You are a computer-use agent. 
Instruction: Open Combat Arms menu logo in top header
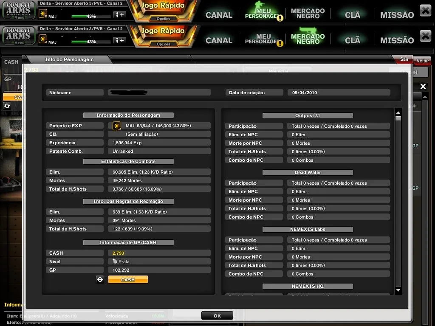pos(19,10)
